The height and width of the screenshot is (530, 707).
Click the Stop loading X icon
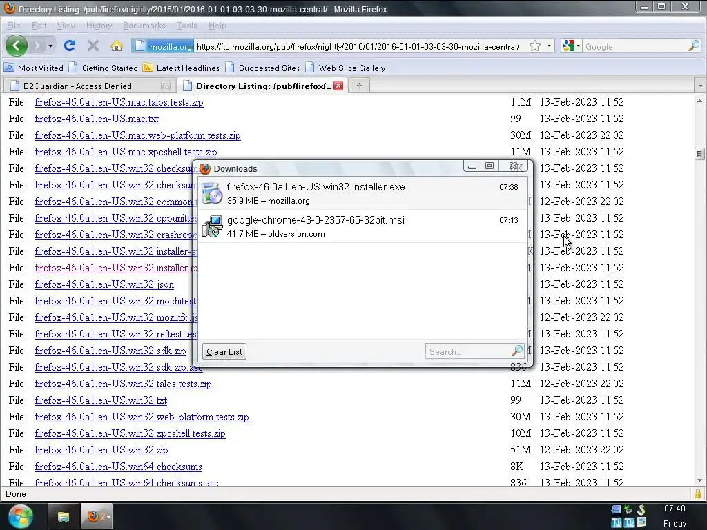coord(93,46)
